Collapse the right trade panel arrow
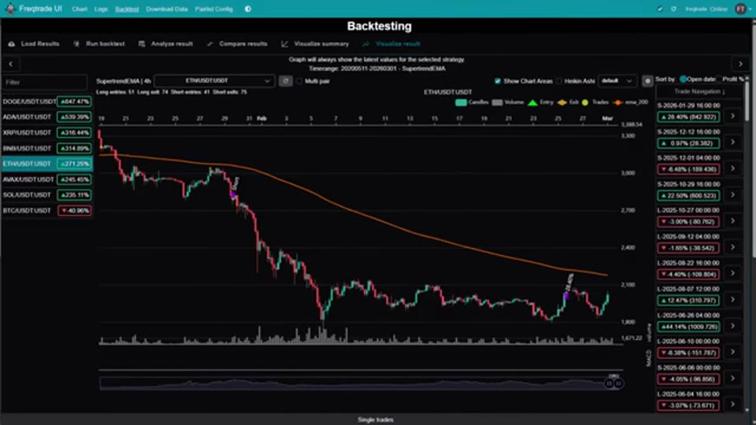The width and height of the screenshot is (756, 425). tap(740, 64)
